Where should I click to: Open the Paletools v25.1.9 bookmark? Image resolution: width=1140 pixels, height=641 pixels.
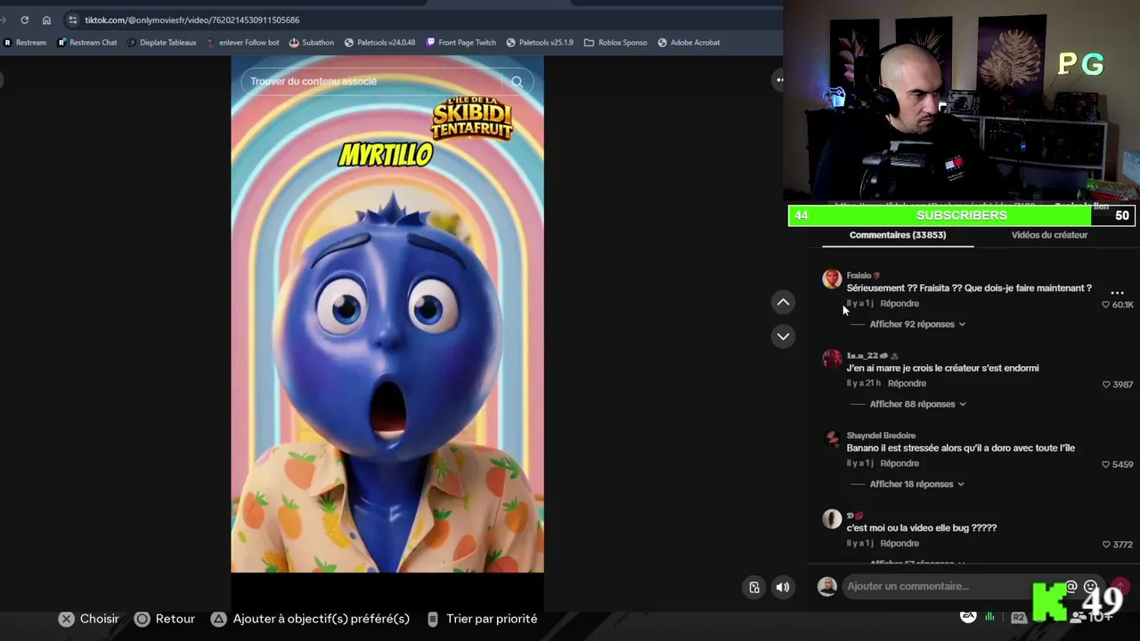(540, 42)
